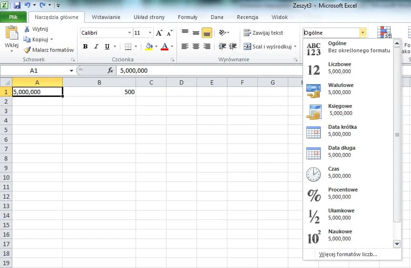Click the Save icon in quick access toolbar
This screenshot has width=411, height=268.
[17, 5]
